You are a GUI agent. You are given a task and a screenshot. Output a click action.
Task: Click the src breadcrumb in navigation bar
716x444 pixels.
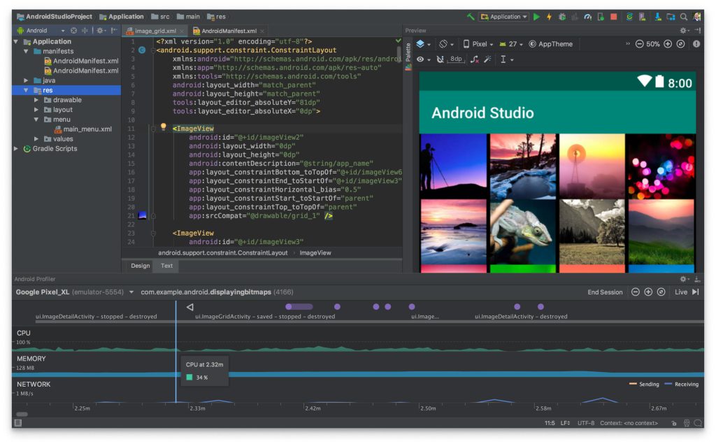click(x=160, y=17)
